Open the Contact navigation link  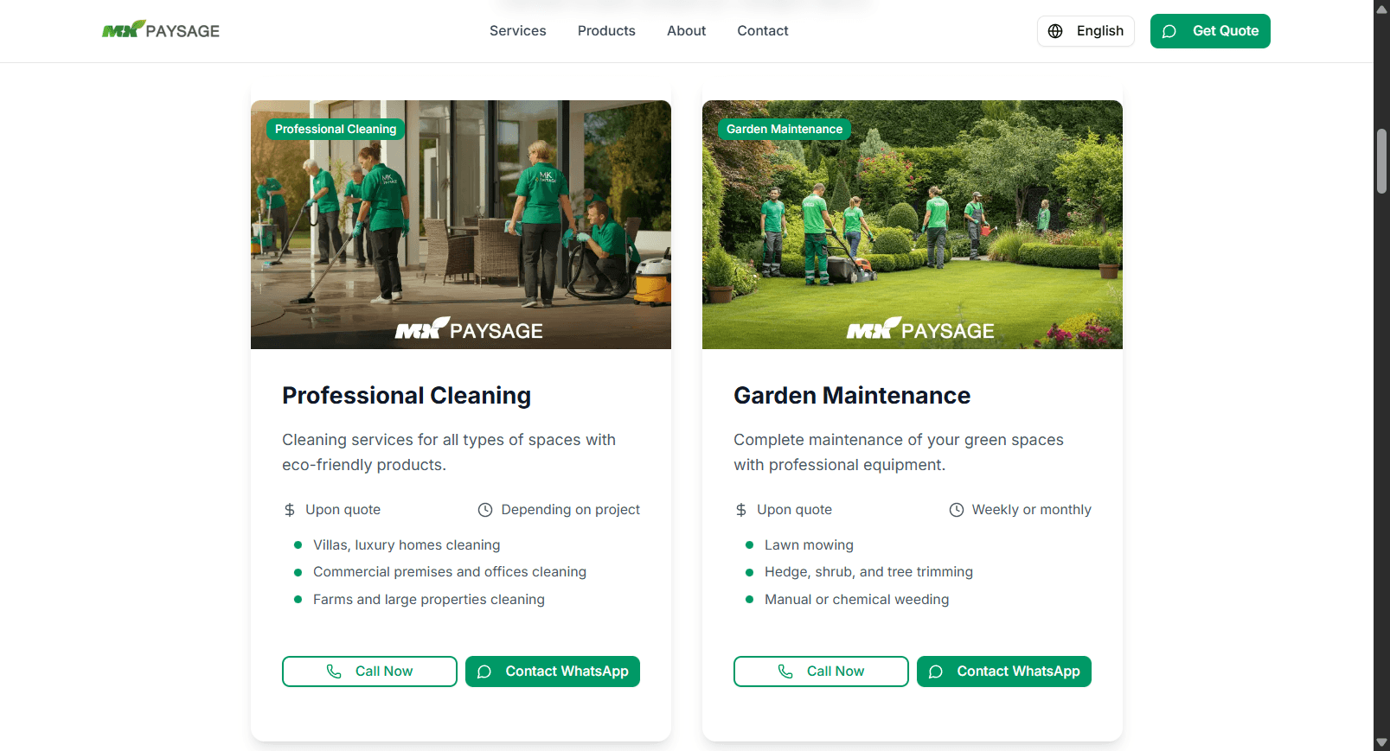(x=763, y=31)
